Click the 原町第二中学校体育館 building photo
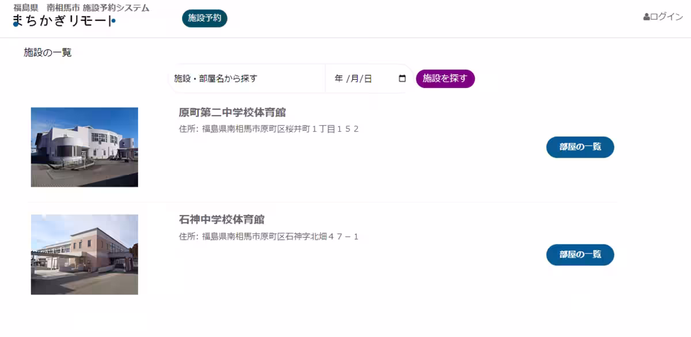Viewport: 691px width, 337px height. click(x=84, y=147)
